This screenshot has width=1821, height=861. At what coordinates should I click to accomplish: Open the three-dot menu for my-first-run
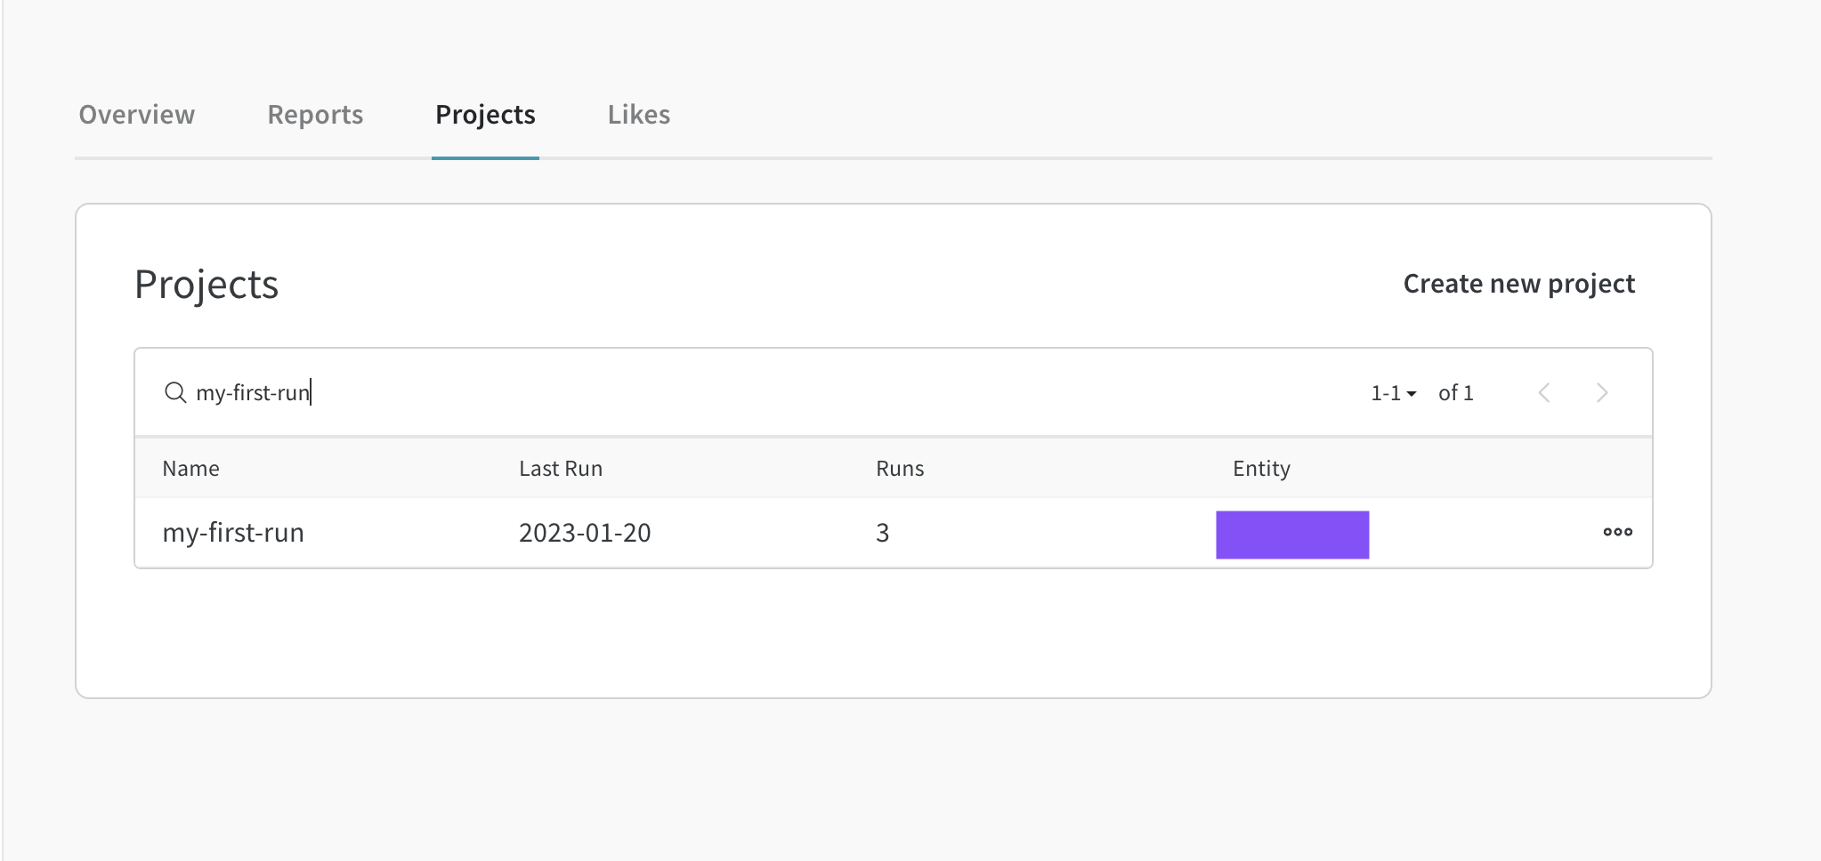point(1617,532)
